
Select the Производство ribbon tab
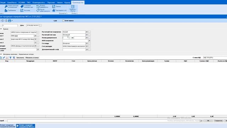pos(78,2)
